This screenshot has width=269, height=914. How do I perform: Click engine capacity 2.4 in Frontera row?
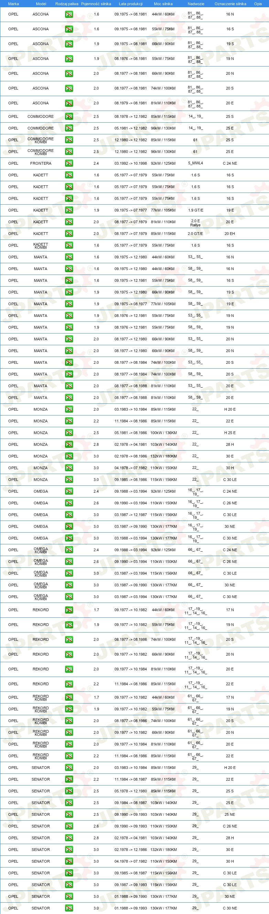click(x=96, y=163)
